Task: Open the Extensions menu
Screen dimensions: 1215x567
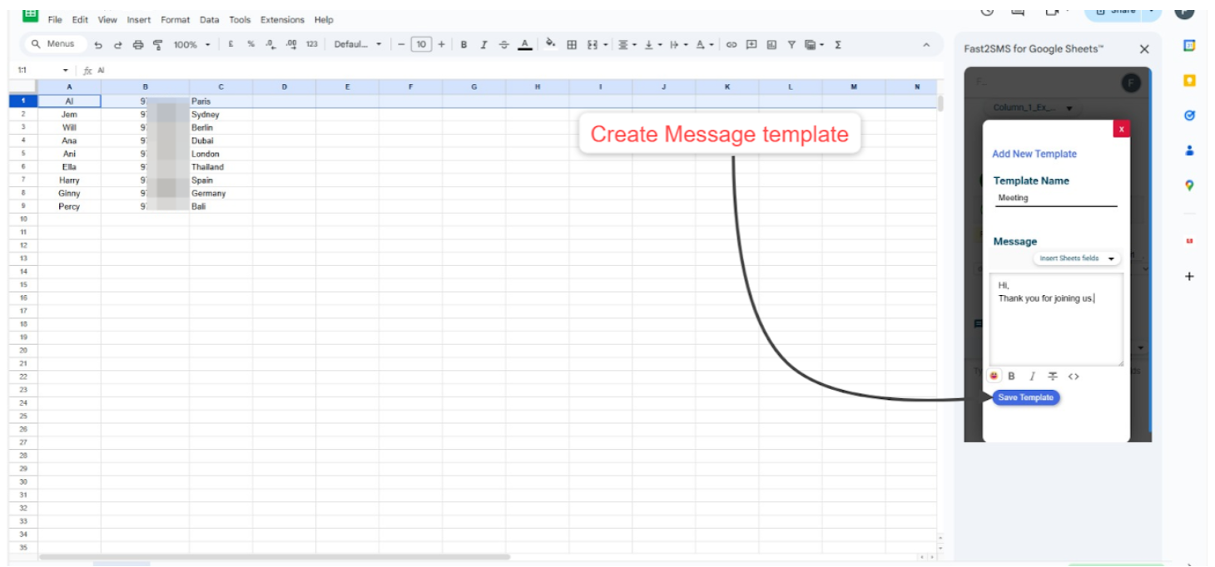Action: [x=282, y=19]
